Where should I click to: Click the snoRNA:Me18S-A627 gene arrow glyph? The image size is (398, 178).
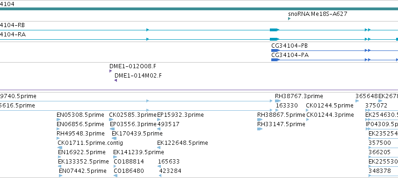click(289, 19)
